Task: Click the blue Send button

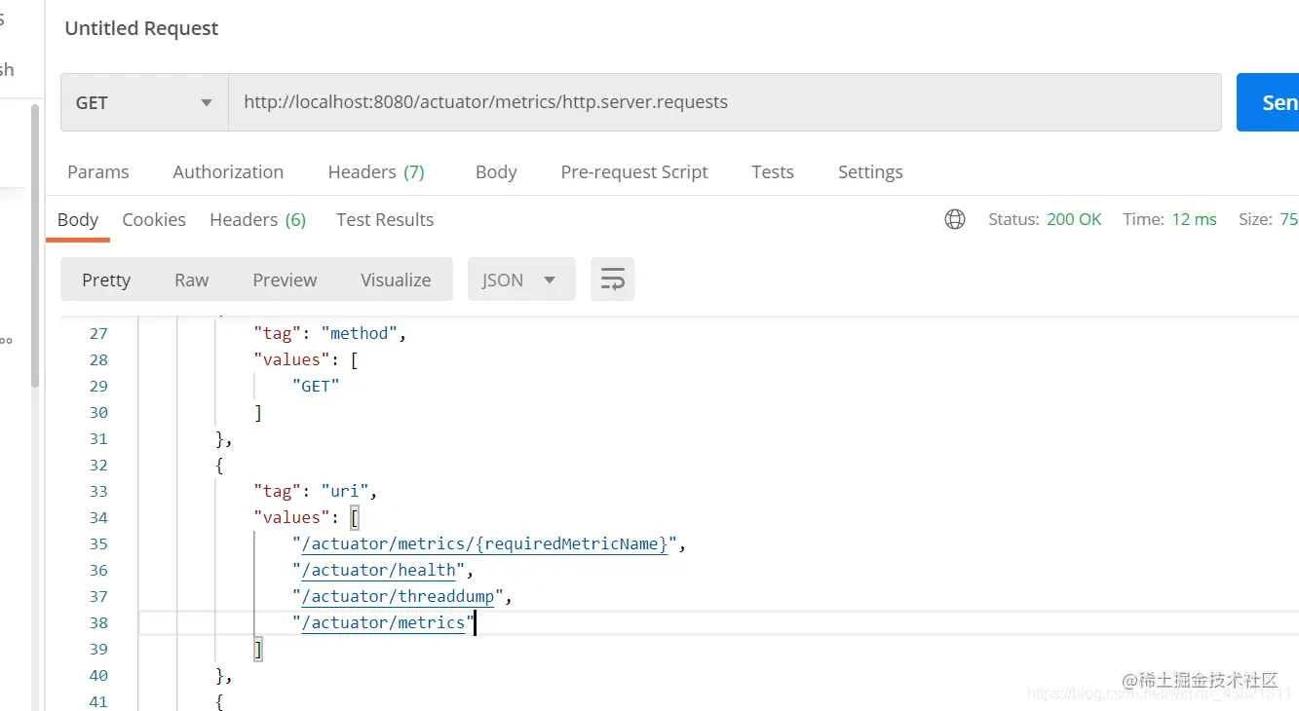Action: tap(1268, 102)
